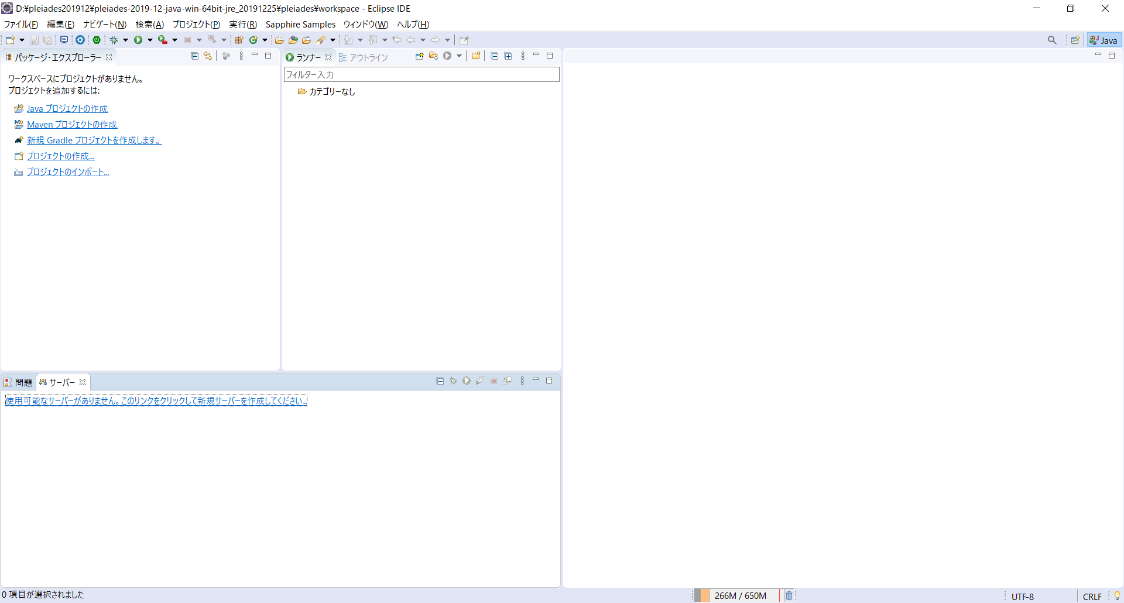The image size is (1124, 603).
Task: Click the lightbulb tip icon in status bar
Action: pyautogui.click(x=1117, y=596)
